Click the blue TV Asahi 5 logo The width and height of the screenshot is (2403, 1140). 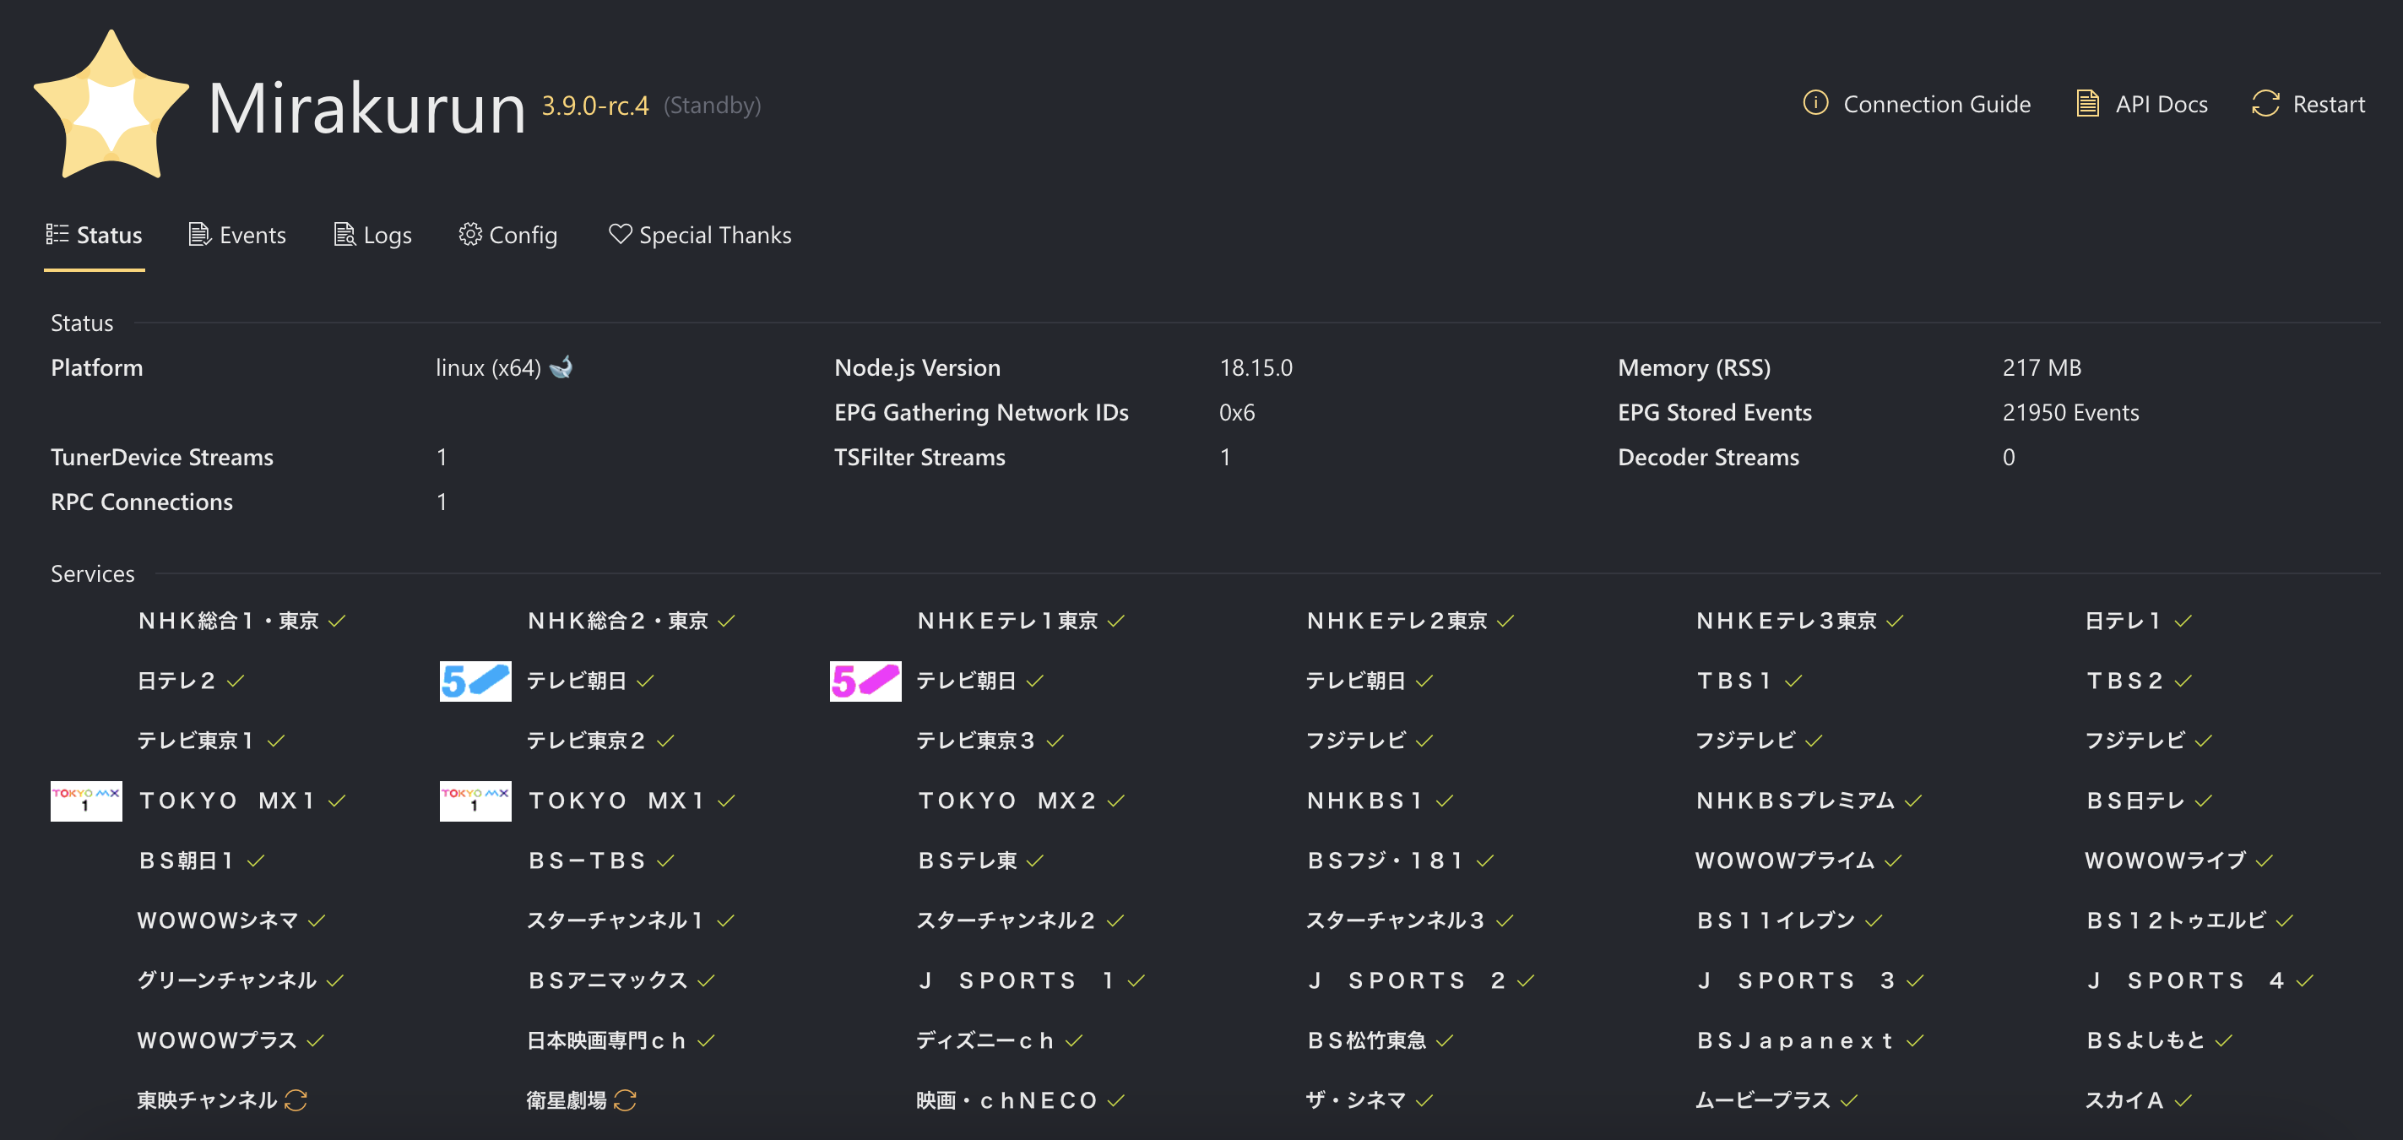[x=475, y=681]
